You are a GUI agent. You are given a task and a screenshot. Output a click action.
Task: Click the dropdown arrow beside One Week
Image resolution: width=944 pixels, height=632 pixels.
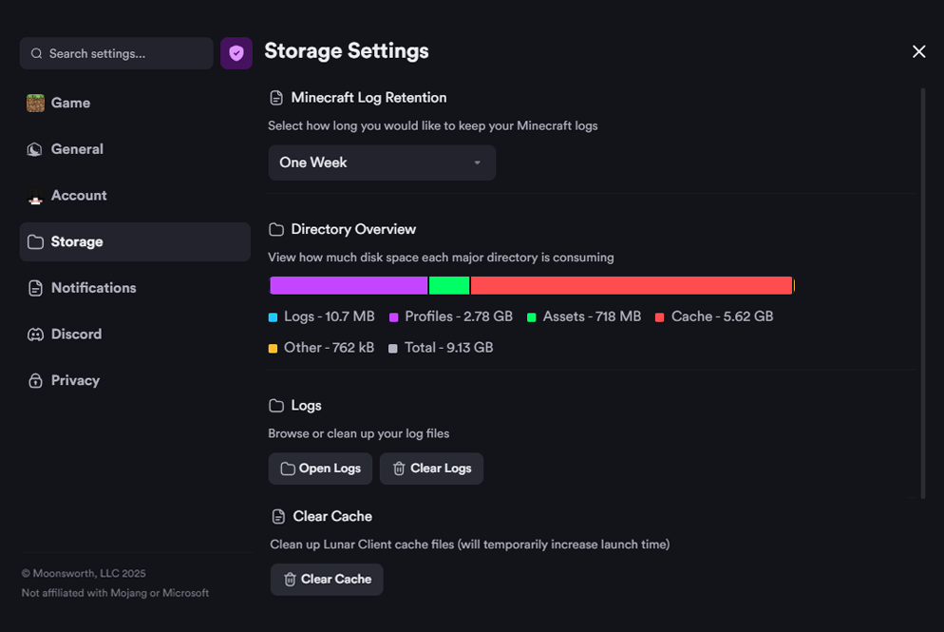click(x=477, y=163)
